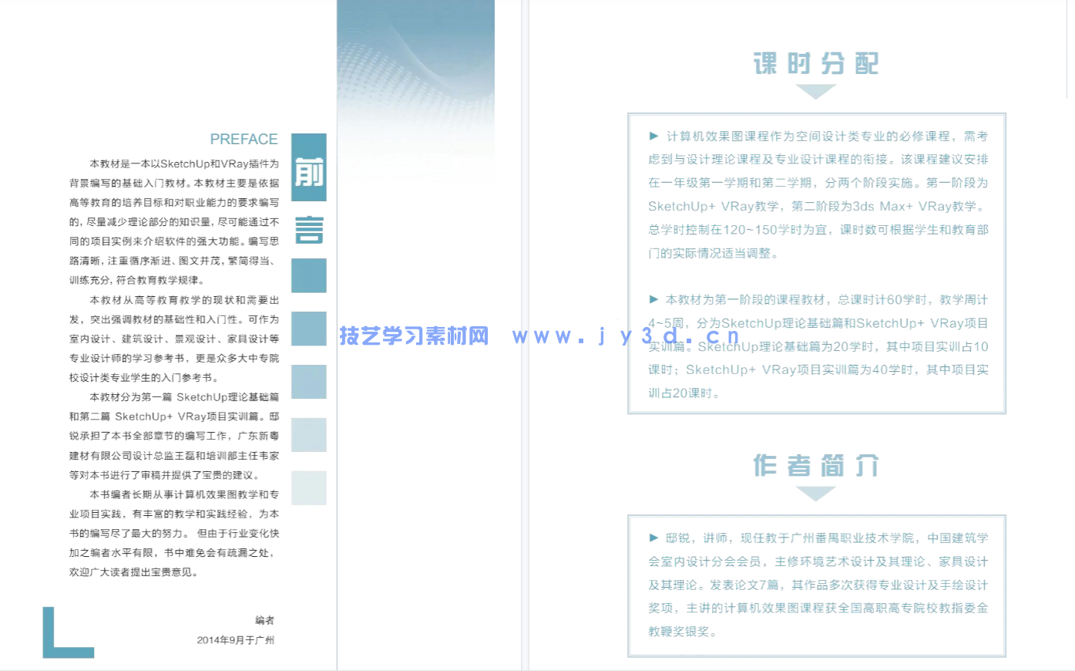Toggle the darkest teal square under 言
The image size is (1075, 671).
click(x=307, y=275)
